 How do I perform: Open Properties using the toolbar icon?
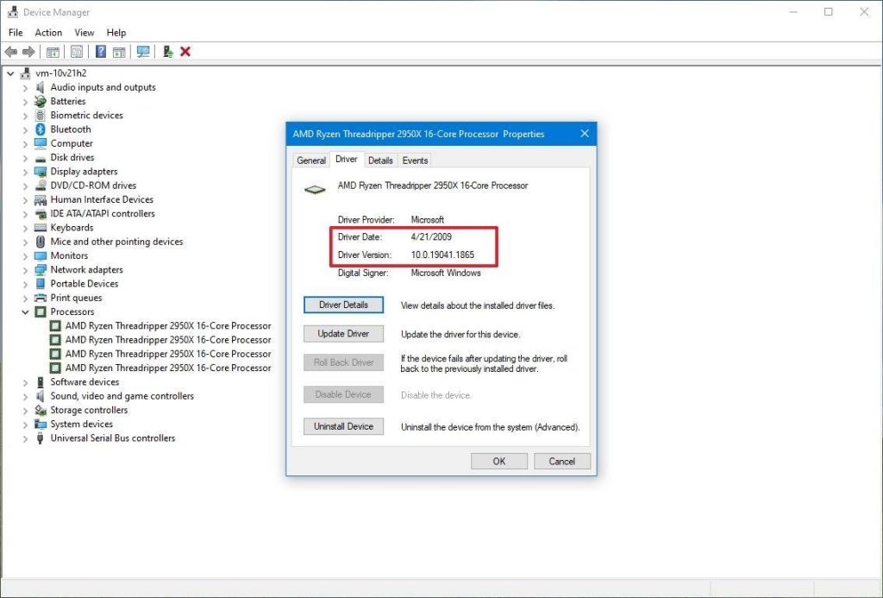coord(77,52)
